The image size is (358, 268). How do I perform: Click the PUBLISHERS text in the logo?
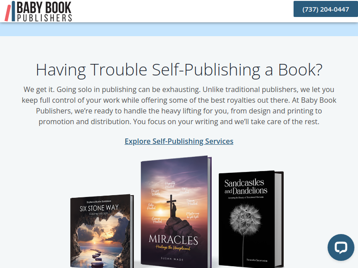click(x=44, y=18)
